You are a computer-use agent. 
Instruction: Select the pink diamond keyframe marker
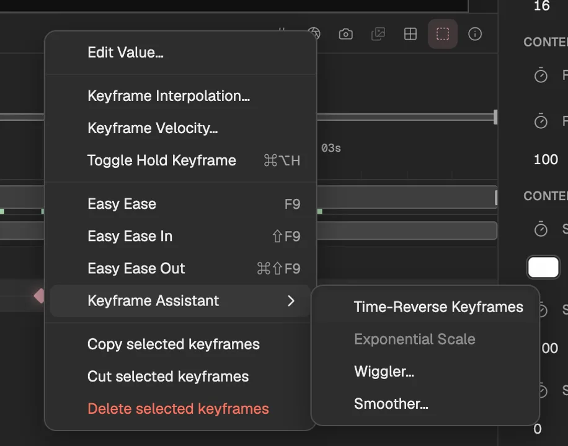click(39, 295)
